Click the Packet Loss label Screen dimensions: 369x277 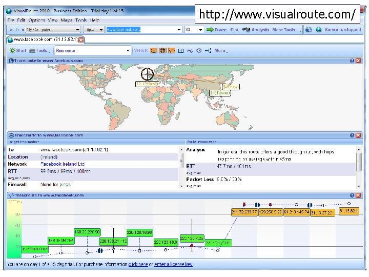click(x=200, y=180)
